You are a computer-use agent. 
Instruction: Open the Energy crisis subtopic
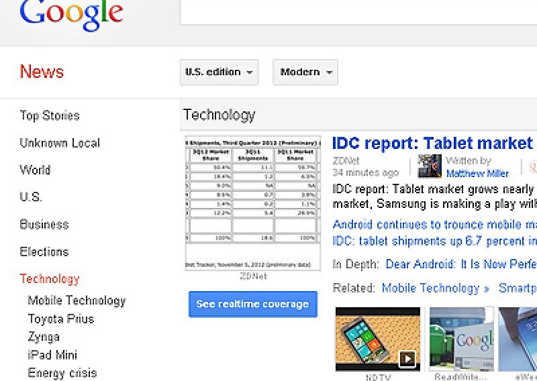(x=62, y=373)
